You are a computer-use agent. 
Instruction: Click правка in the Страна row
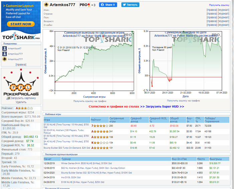pyautogui.click(x=212, y=14)
